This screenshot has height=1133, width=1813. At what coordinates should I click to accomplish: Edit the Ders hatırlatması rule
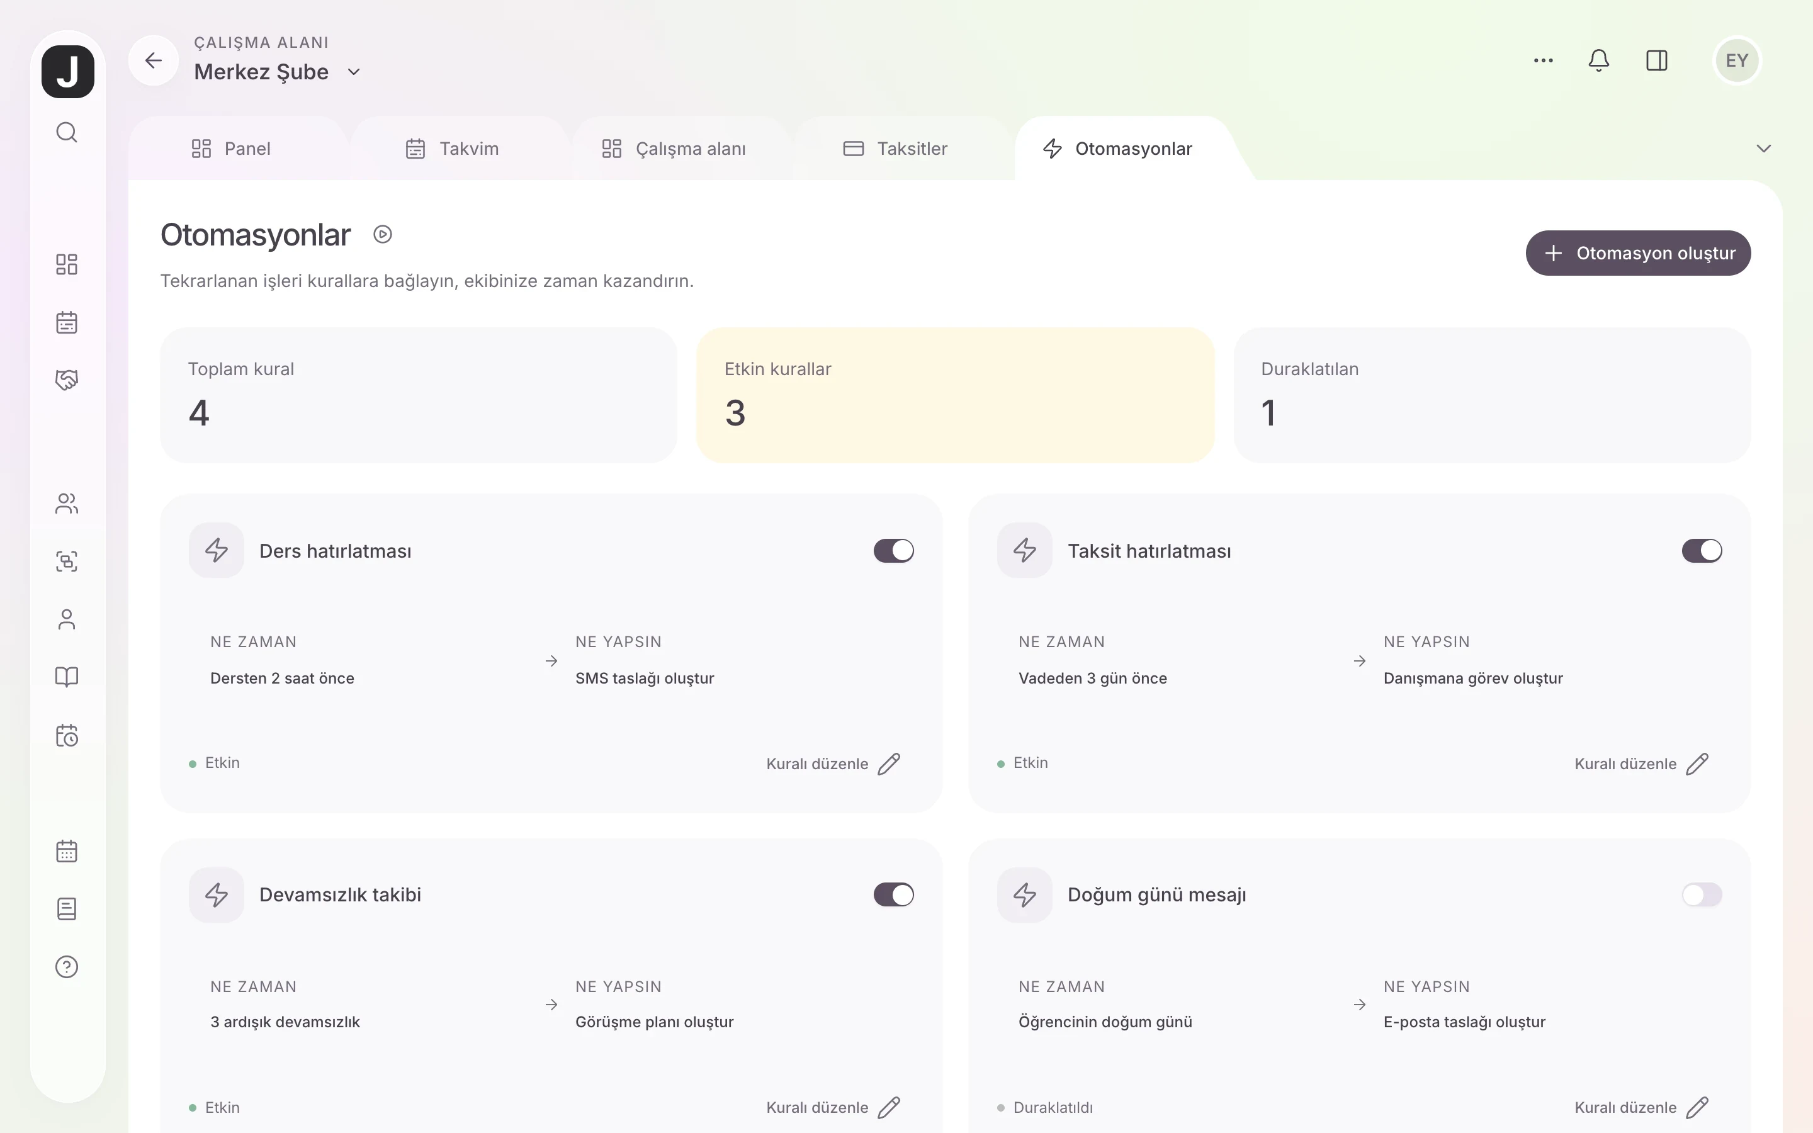[x=833, y=764]
